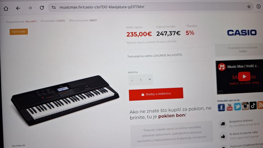Click the browser forward arrow

point(30,8)
